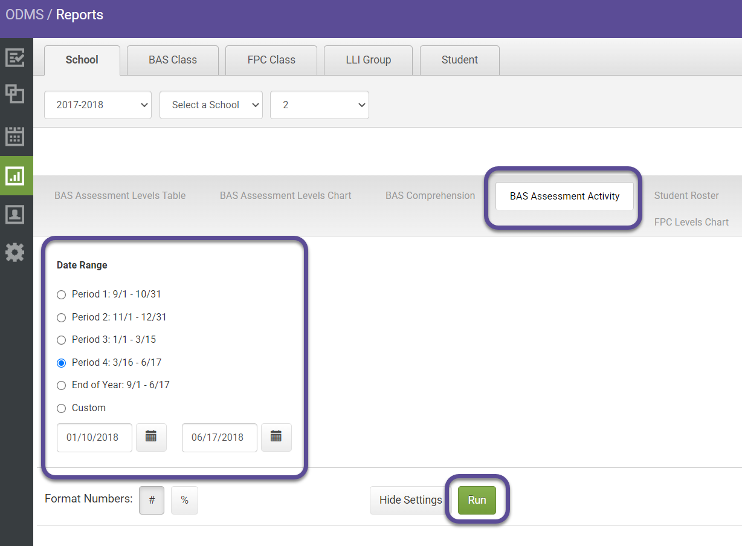
Task: Toggle percentage number formatting
Action: tap(184, 500)
